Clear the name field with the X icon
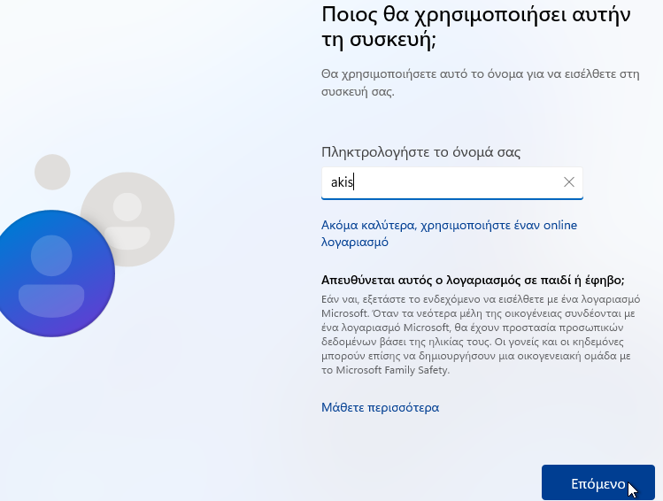 tap(568, 182)
